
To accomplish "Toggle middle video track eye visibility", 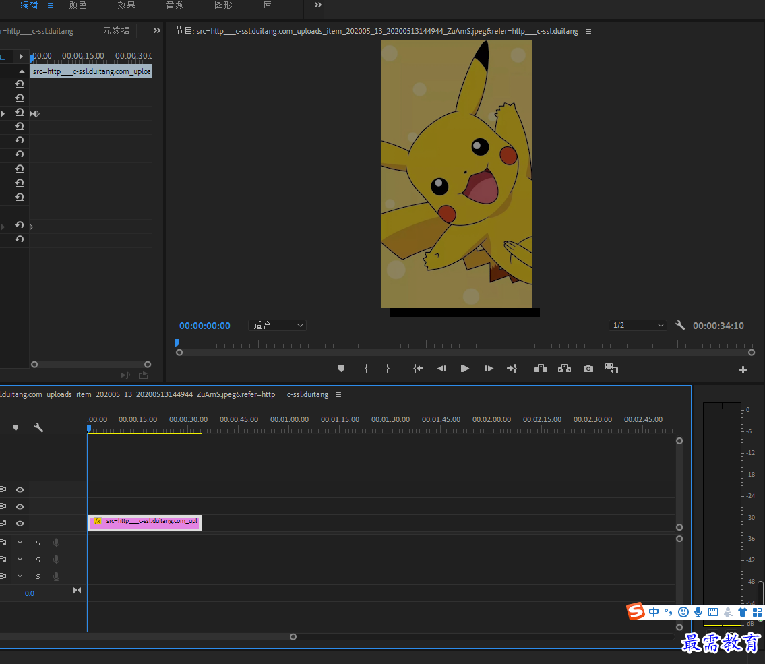I will 20,507.
